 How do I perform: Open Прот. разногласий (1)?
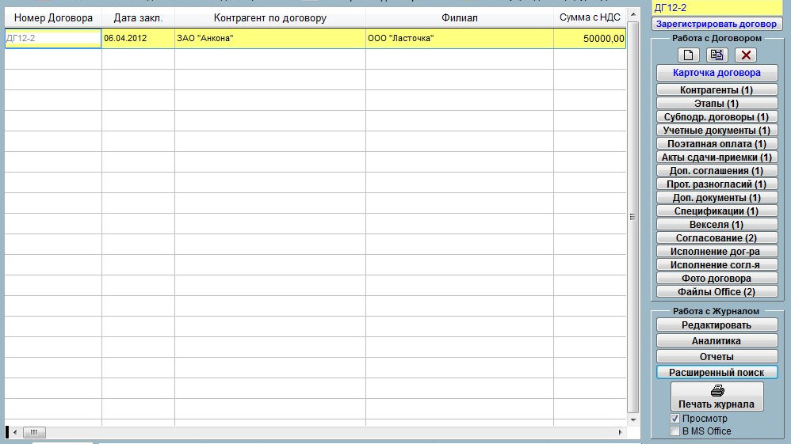click(x=716, y=184)
